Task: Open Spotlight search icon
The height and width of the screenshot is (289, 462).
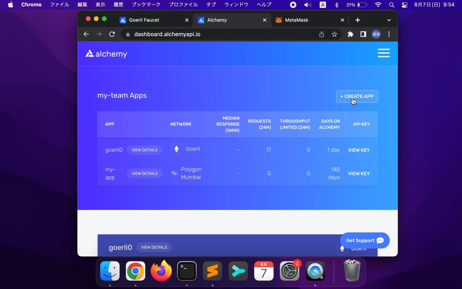Action: click(x=392, y=5)
